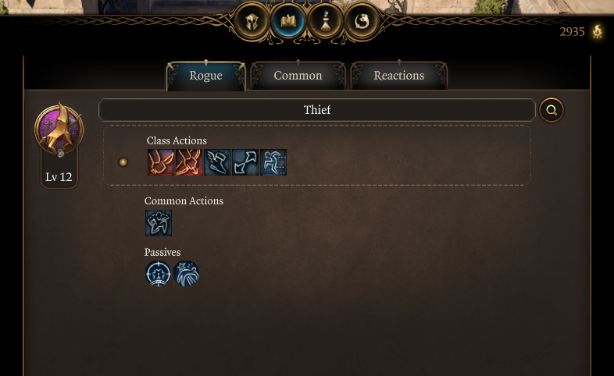The image size is (614, 376).
Task: Switch to the Common tab
Action: coord(298,76)
